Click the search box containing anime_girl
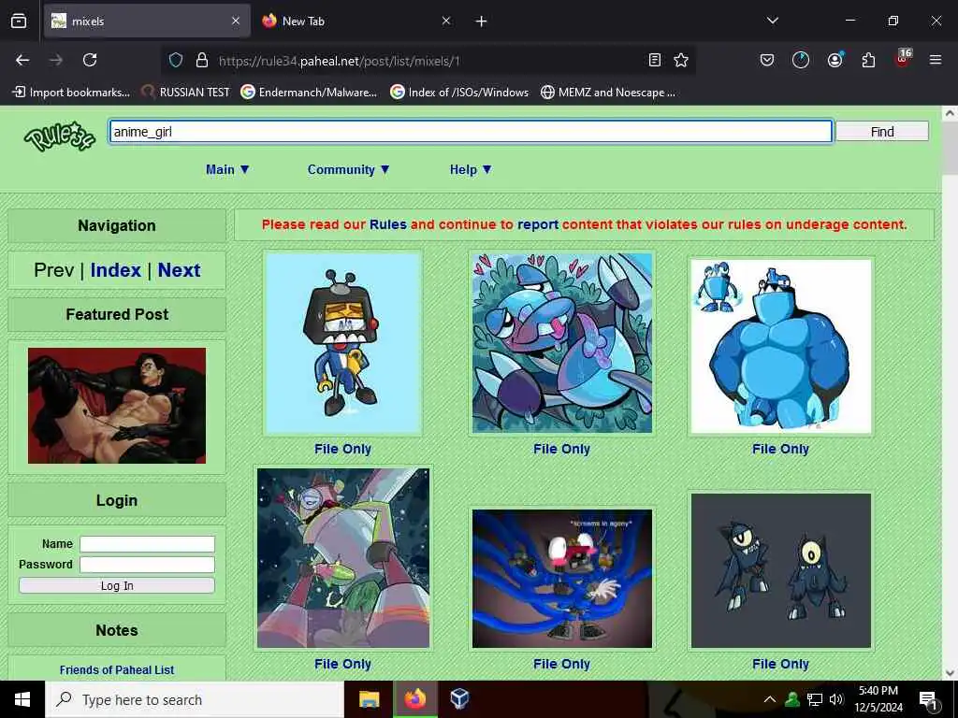This screenshot has height=718, width=958. [x=471, y=131]
